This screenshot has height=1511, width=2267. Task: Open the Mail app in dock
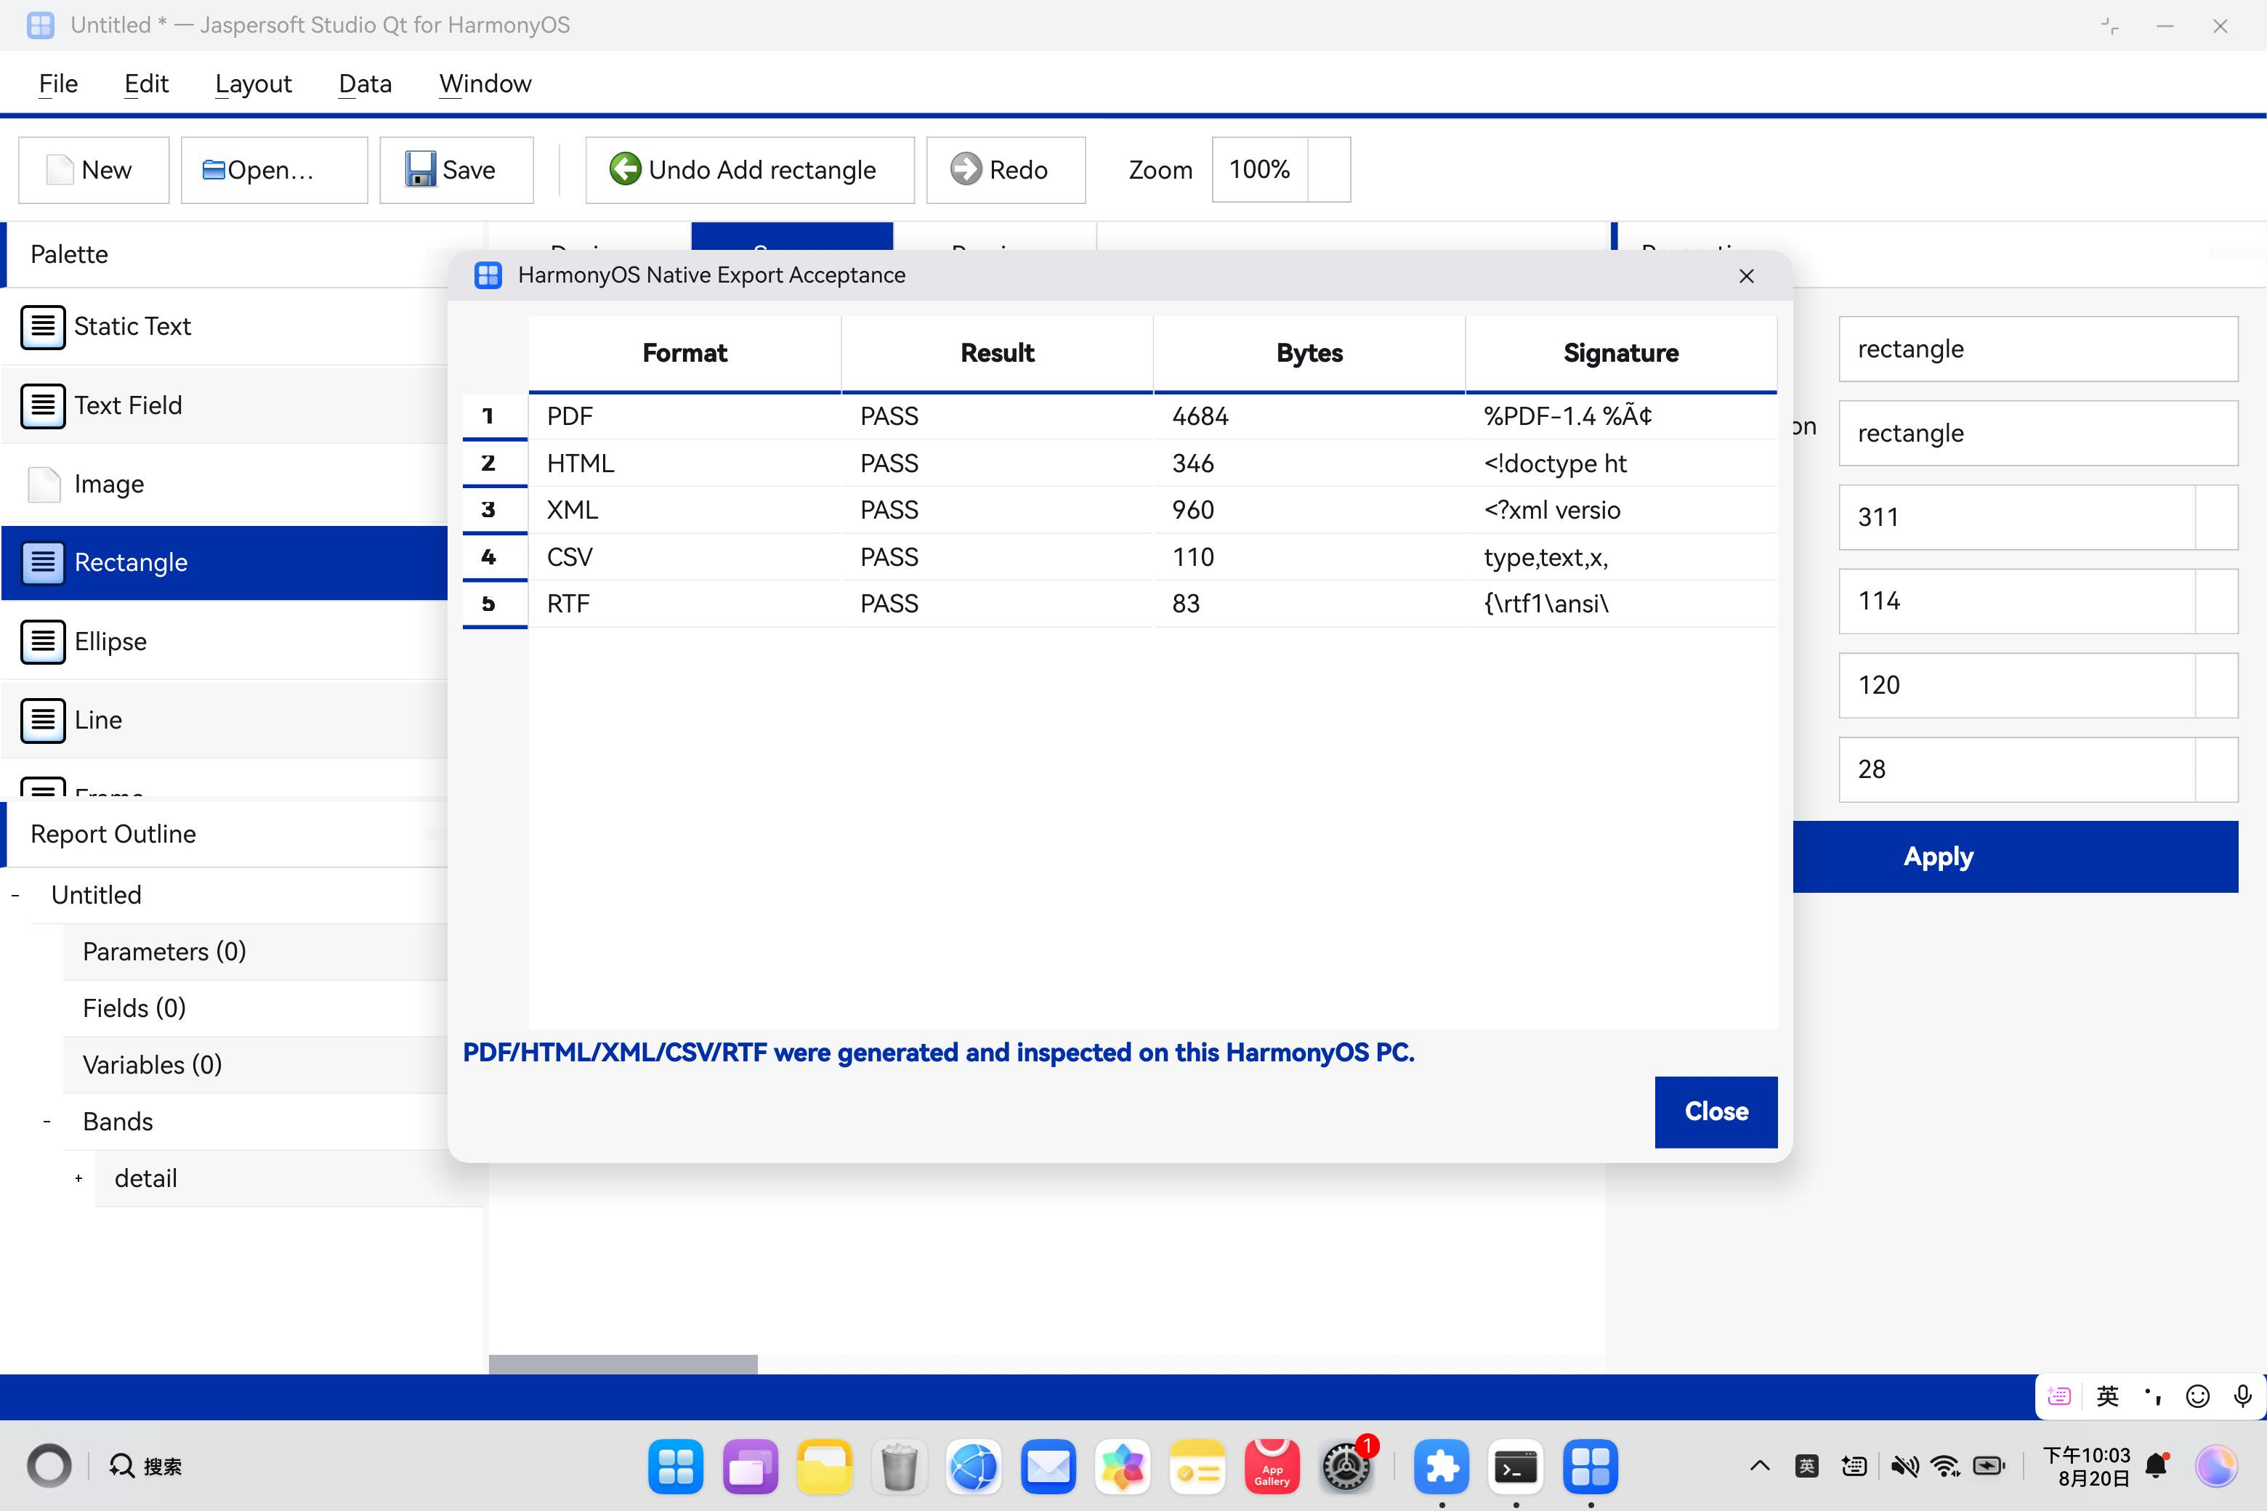point(1048,1467)
